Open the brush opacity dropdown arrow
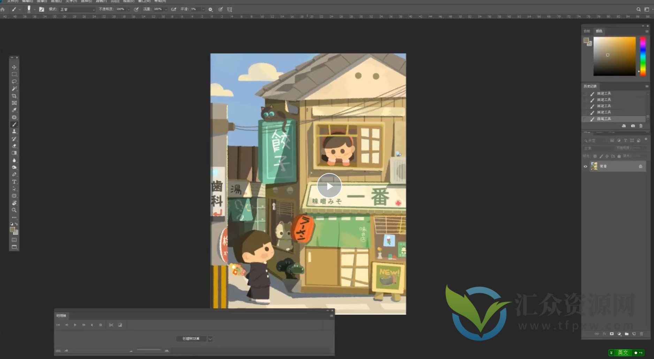The image size is (654, 359). (x=129, y=9)
